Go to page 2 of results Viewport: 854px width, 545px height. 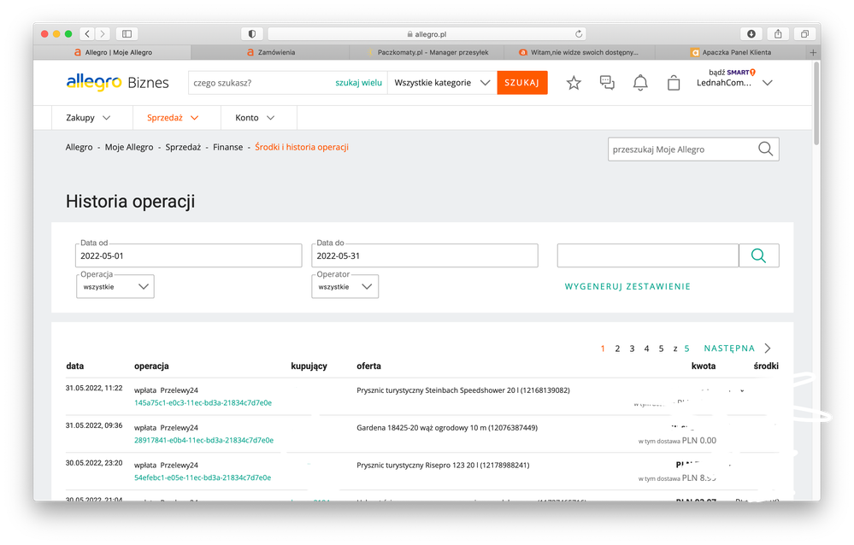pos(617,349)
